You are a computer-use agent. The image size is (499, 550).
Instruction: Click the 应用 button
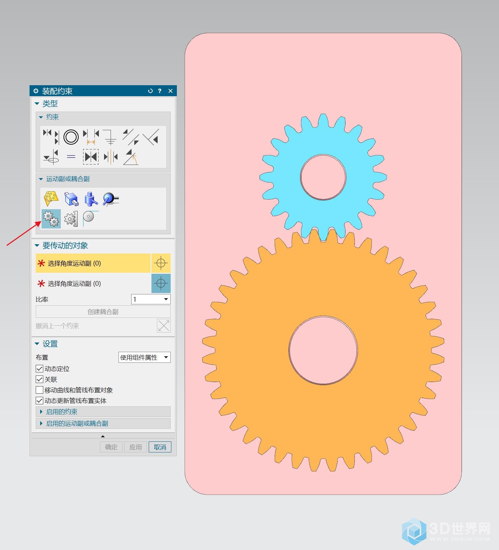coord(136,447)
